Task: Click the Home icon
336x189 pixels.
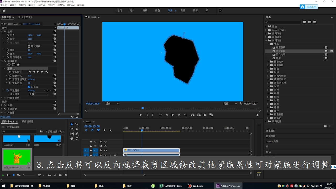Action: (x=4, y=11)
